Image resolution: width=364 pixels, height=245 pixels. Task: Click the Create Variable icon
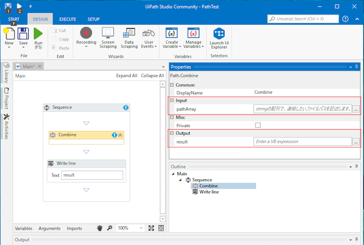tap(172, 33)
